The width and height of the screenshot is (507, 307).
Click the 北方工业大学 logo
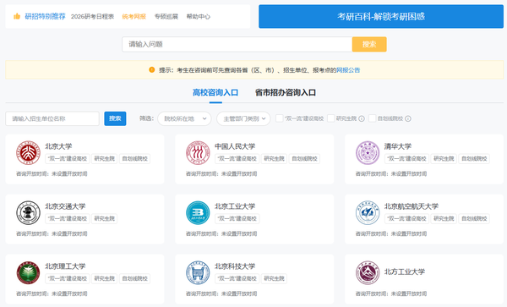368,272
